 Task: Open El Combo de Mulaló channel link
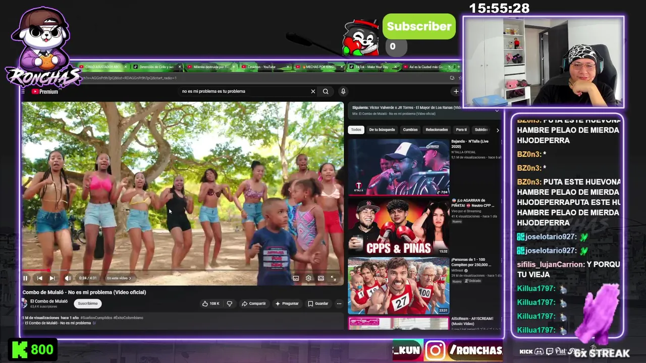tap(49, 301)
